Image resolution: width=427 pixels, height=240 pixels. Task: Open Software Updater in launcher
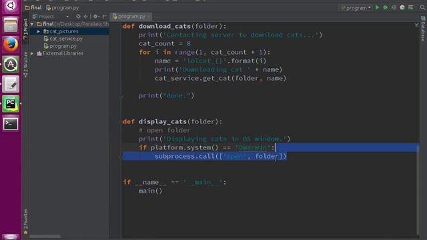(x=11, y=64)
